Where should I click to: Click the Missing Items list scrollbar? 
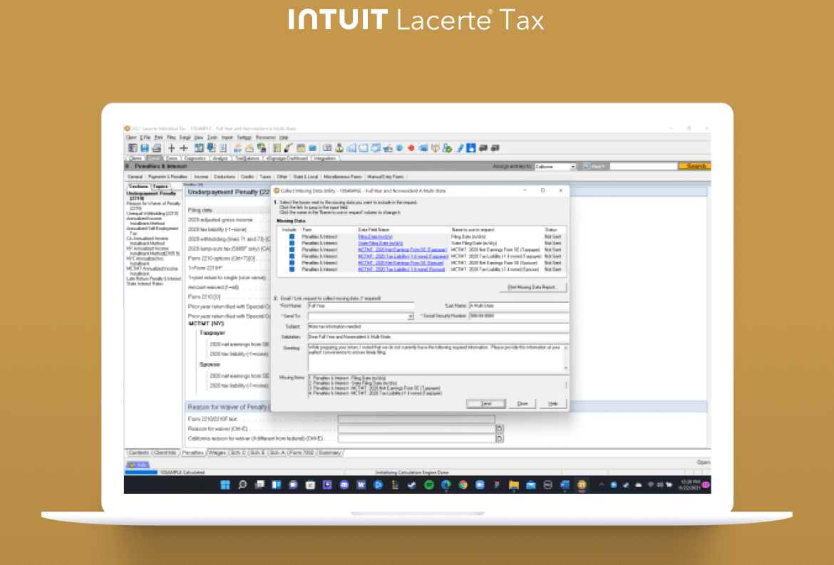point(566,385)
